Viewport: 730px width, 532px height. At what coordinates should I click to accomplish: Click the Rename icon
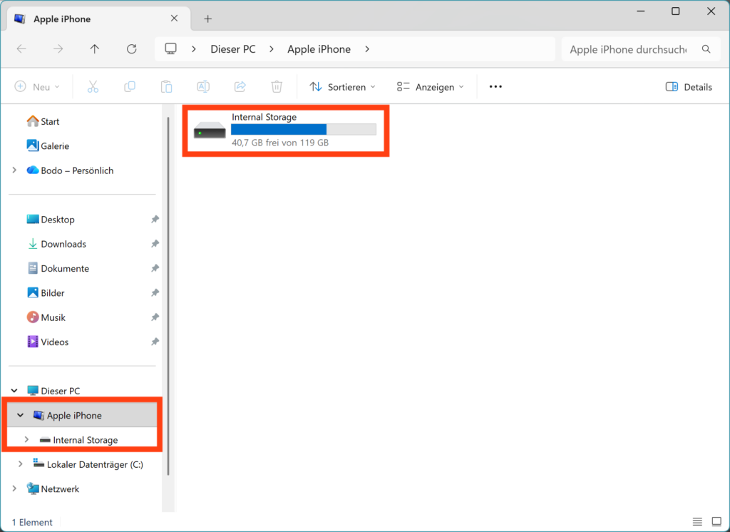tap(202, 86)
